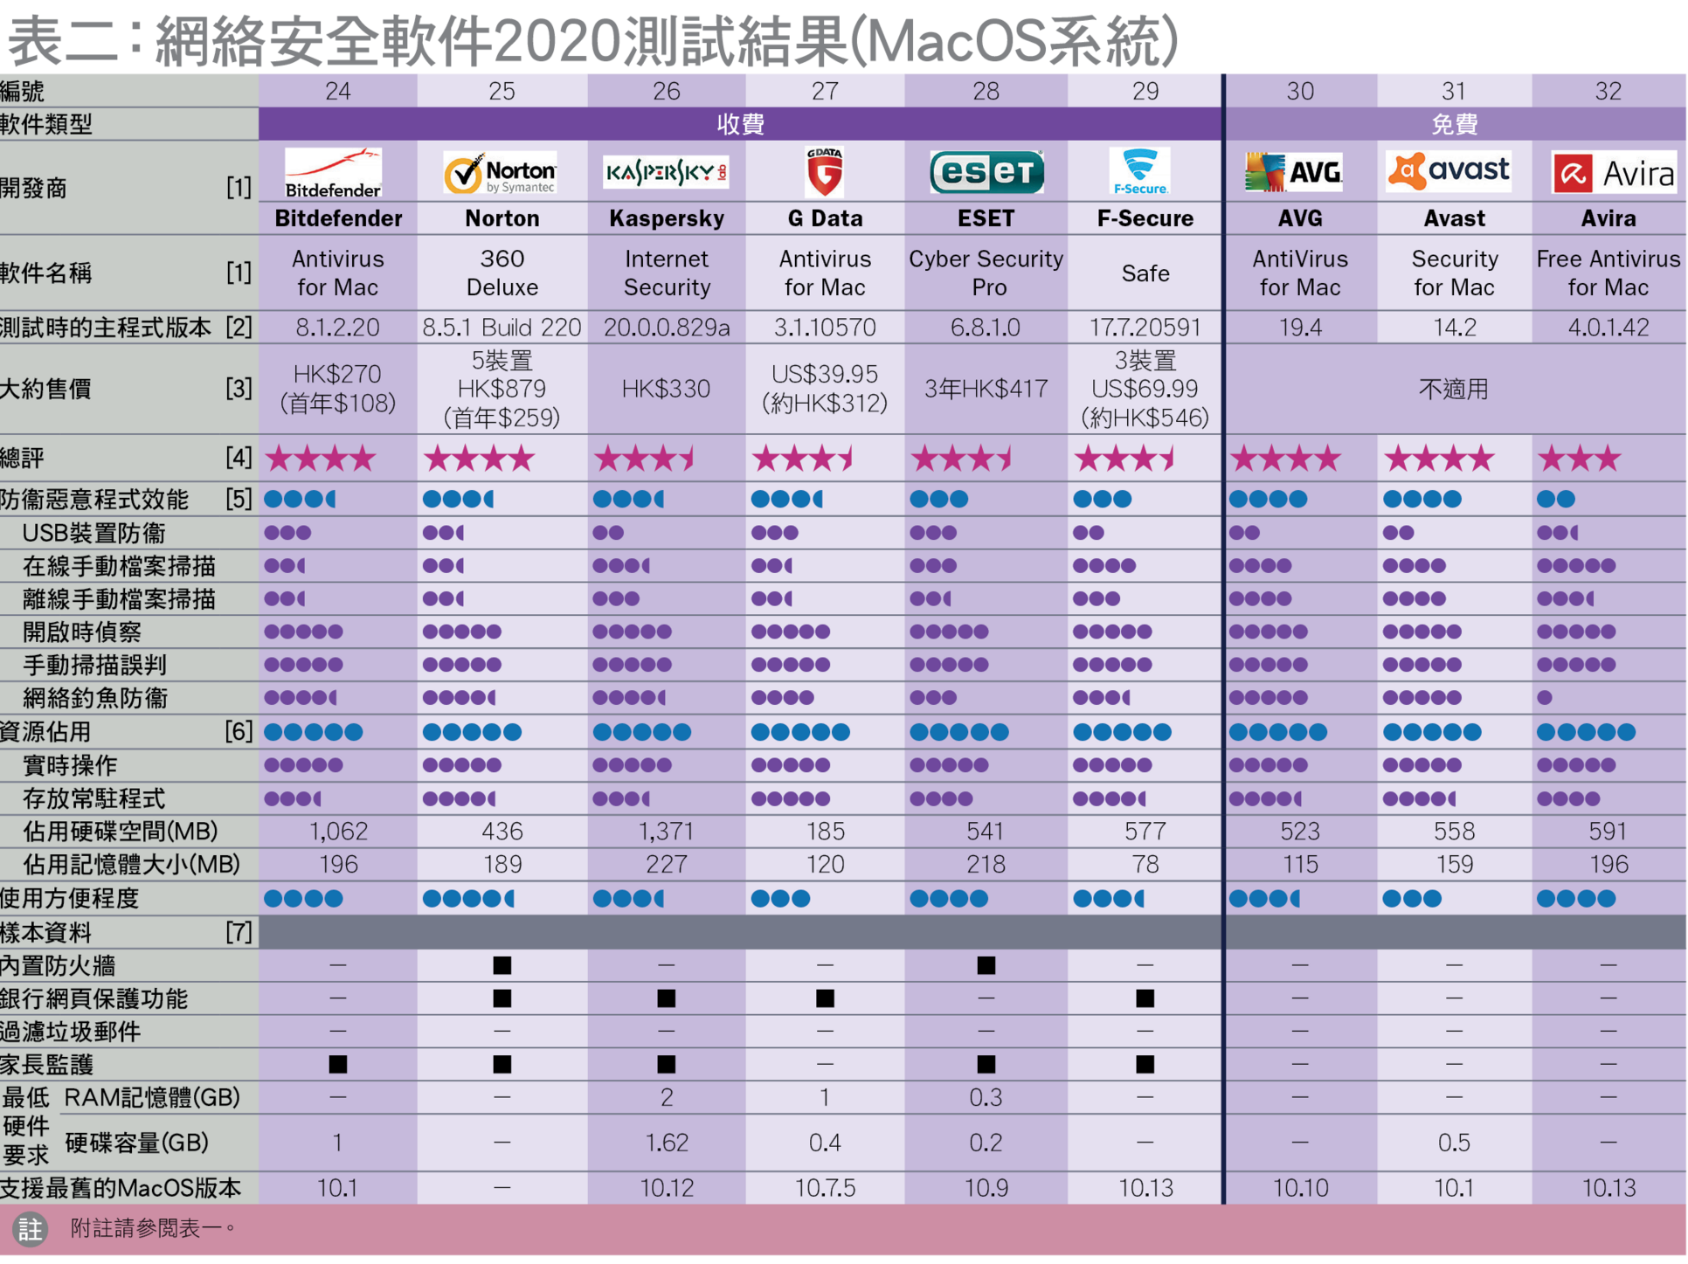Screen dimensions: 1688x1264
Task: Click AVG version 19.4
Action: click(1299, 328)
